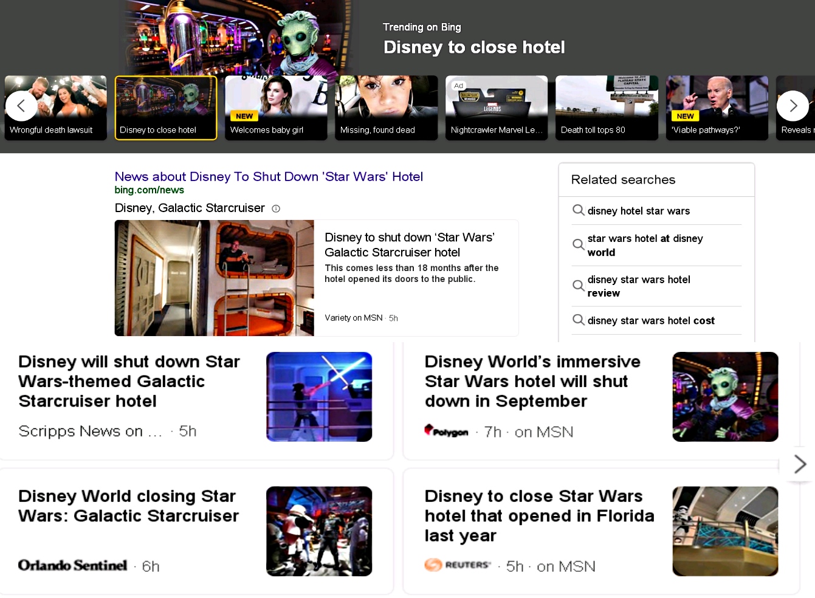Open Reuters article on Florida hotel closing
The image size is (815, 598).
tap(540, 516)
